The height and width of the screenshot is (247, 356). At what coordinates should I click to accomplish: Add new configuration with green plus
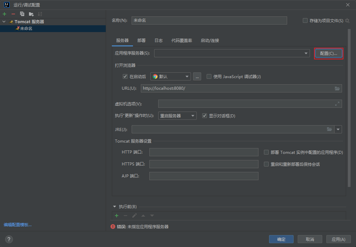[x=4, y=14]
